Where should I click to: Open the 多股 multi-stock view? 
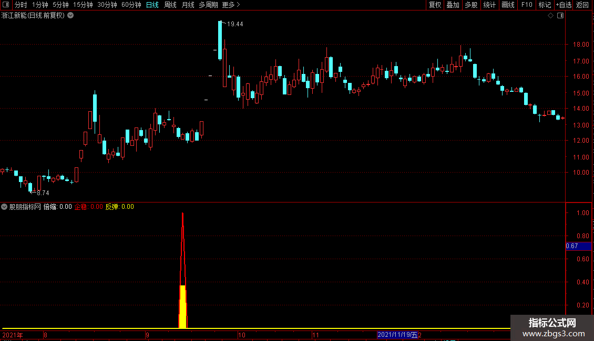471,5
